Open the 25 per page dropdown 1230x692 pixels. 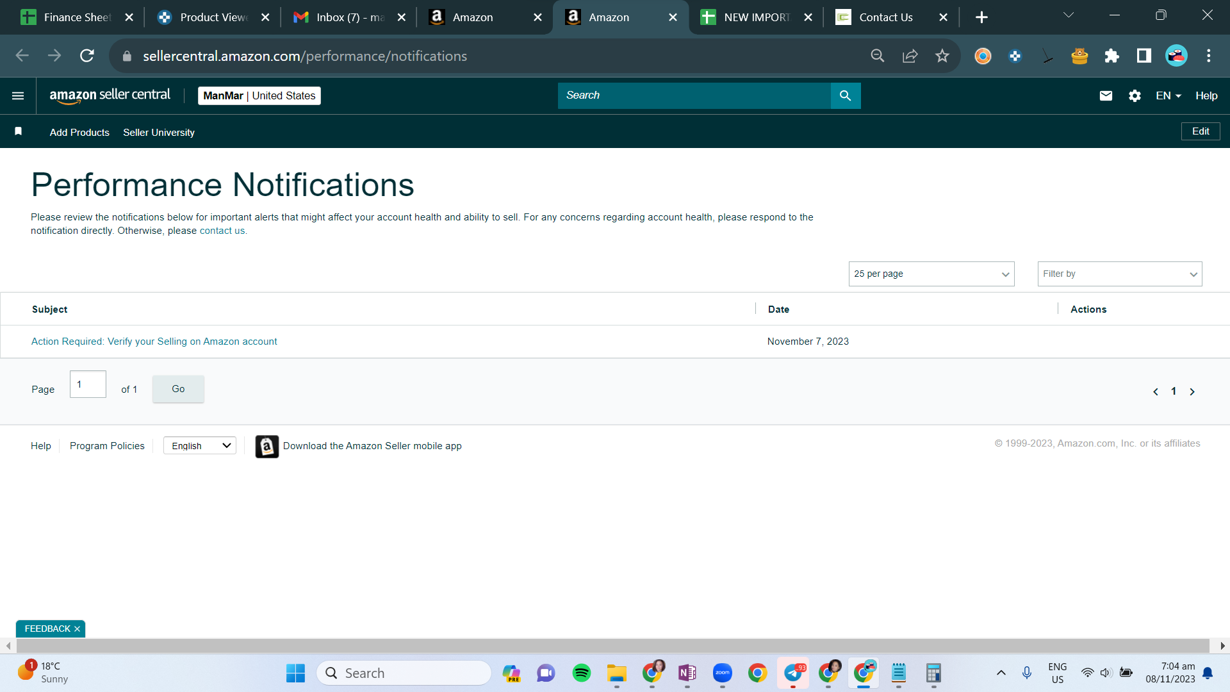[931, 274]
